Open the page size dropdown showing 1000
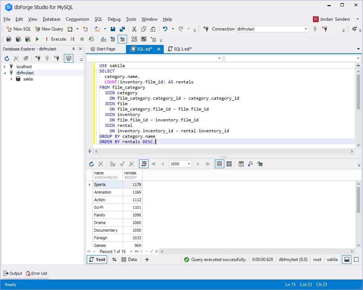The height and width of the screenshot is (290, 363). pyautogui.click(x=189, y=164)
